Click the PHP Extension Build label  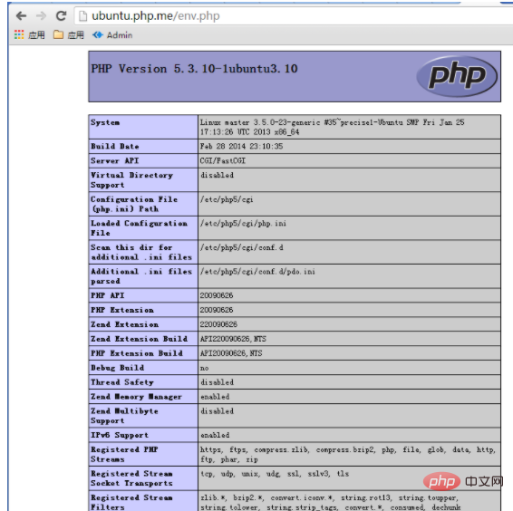click(x=137, y=353)
